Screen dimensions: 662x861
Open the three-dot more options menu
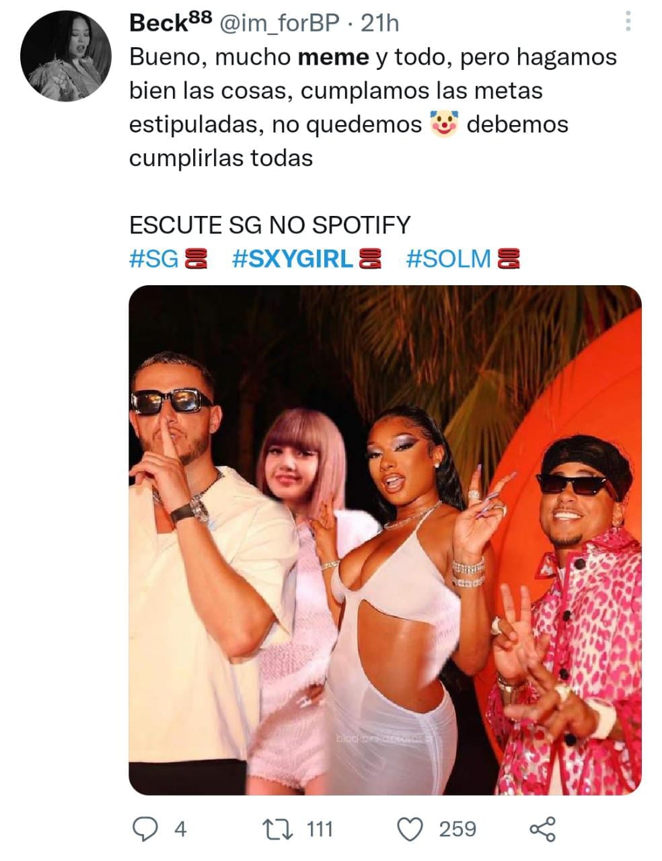pos(628,21)
